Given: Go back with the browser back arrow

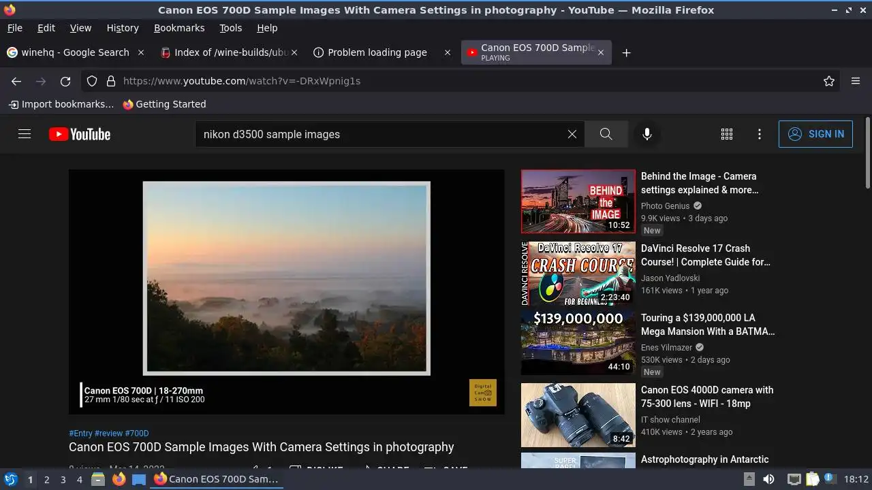Looking at the screenshot, I should point(16,81).
